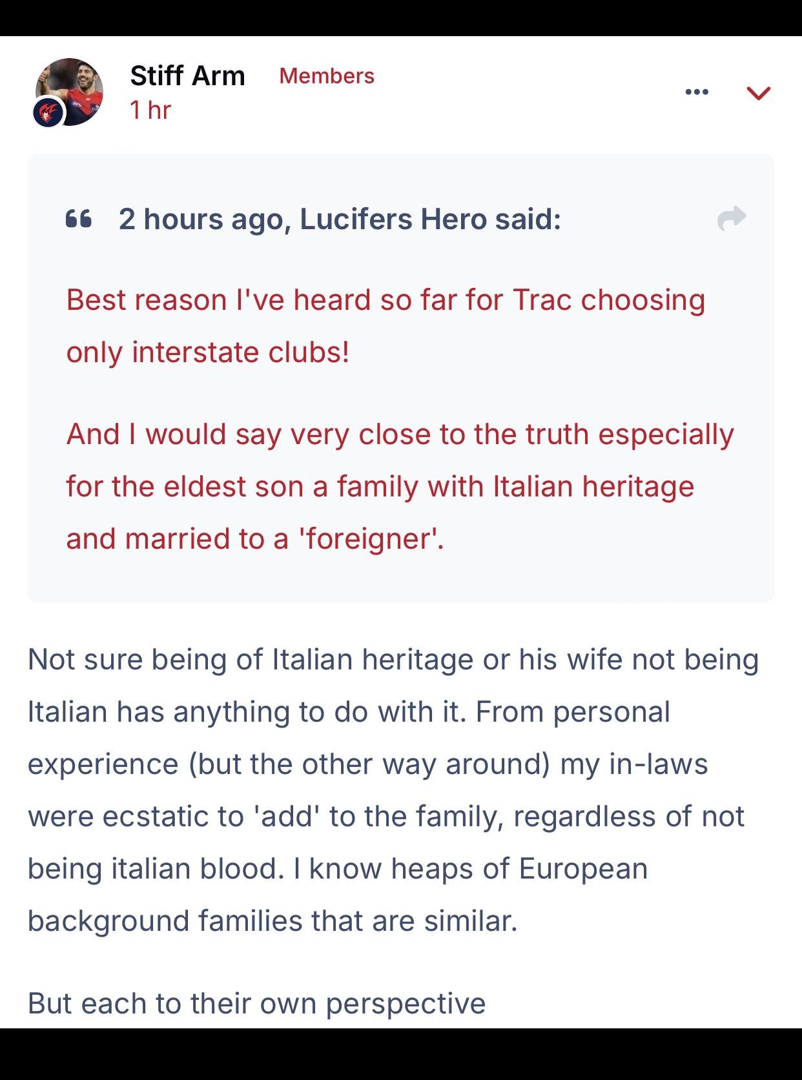Expand the red chevron dropdown

pos(758,94)
